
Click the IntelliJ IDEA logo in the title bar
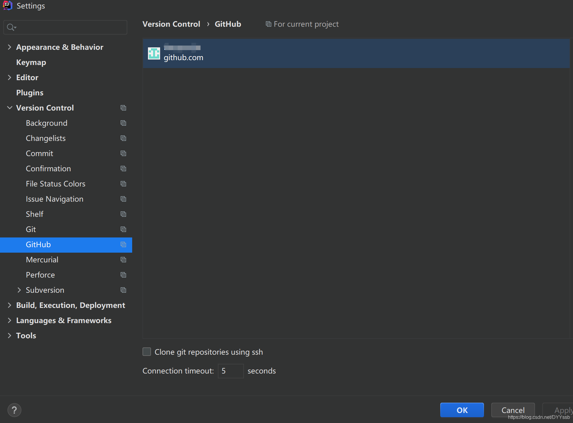(7, 5)
